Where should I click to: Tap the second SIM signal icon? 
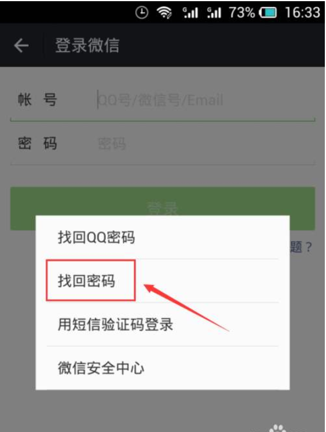pyautogui.click(x=214, y=13)
